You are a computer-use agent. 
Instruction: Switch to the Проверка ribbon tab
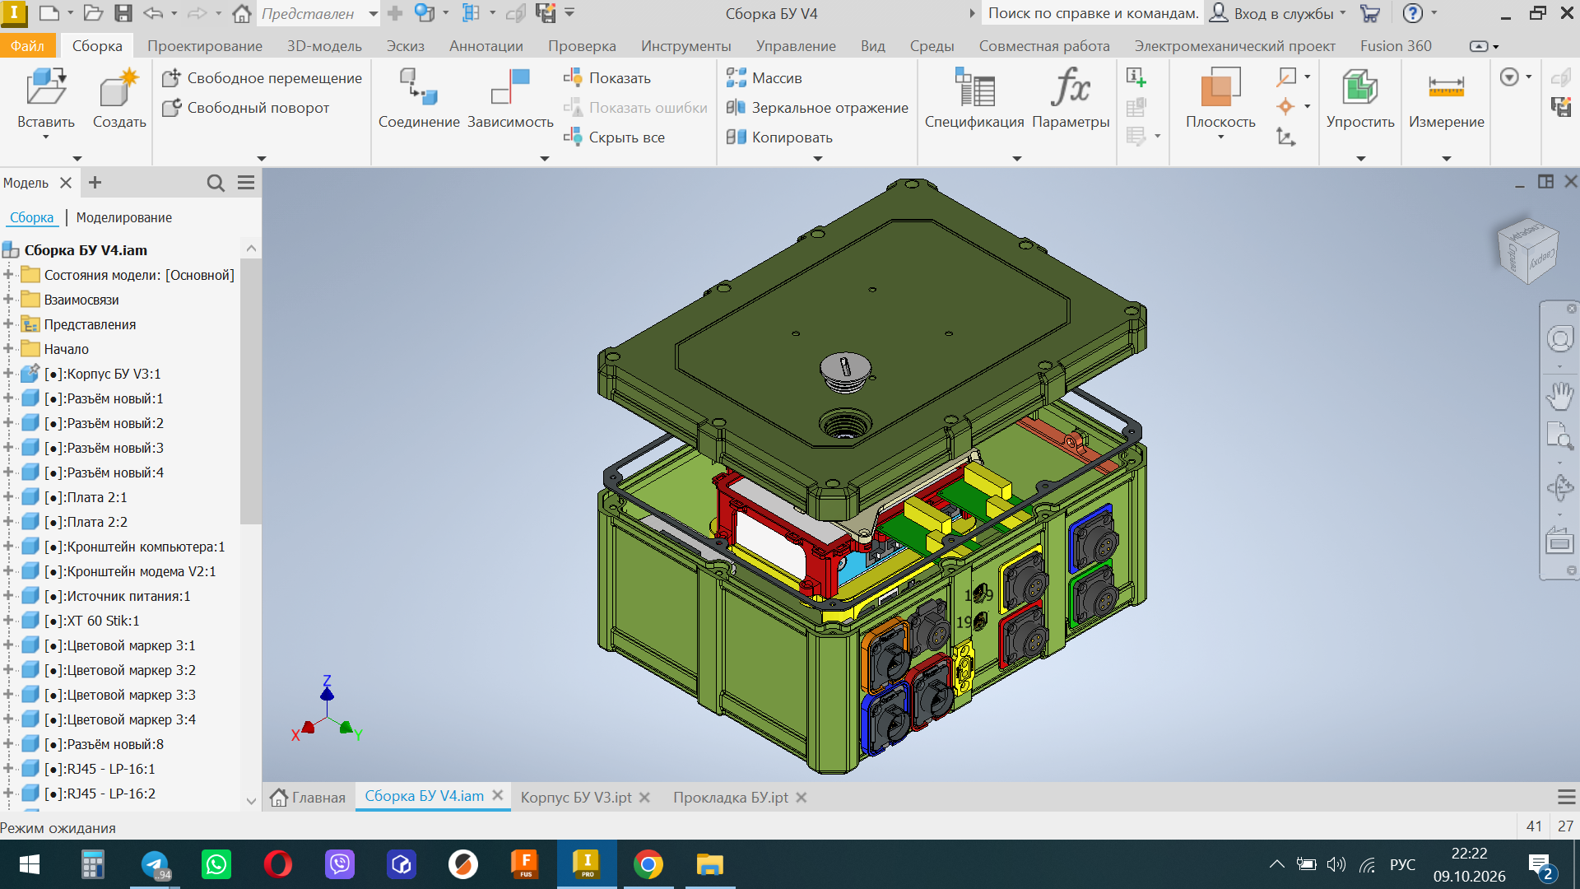tap(582, 46)
